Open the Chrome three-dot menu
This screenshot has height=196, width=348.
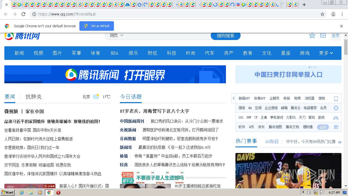coord(342,14)
